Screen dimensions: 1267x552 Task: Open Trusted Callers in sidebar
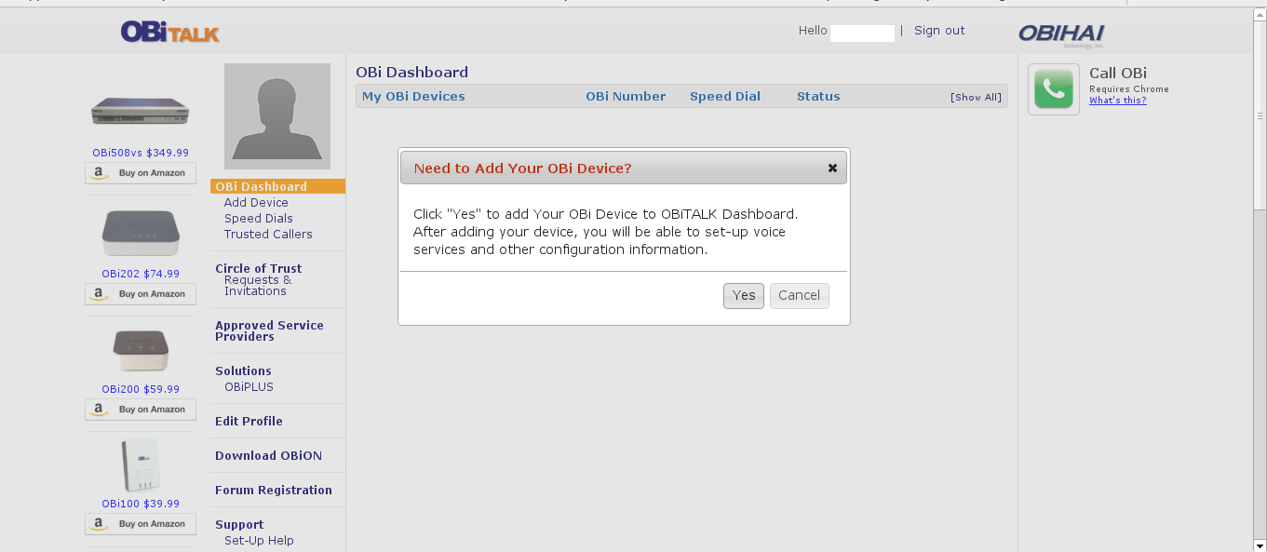pyautogui.click(x=268, y=235)
